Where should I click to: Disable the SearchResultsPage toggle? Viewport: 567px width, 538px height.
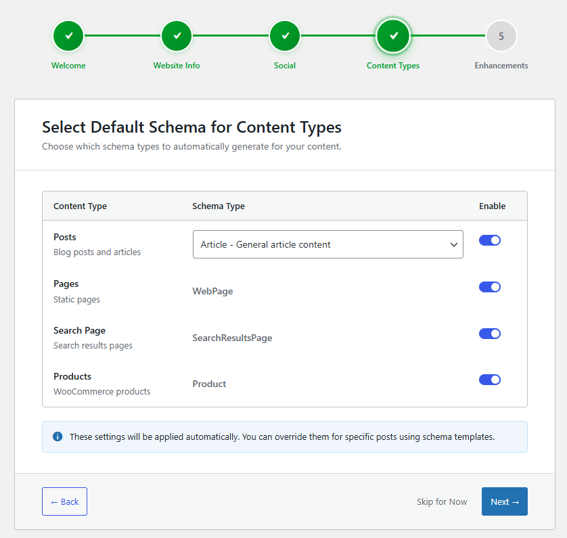pyautogui.click(x=490, y=333)
